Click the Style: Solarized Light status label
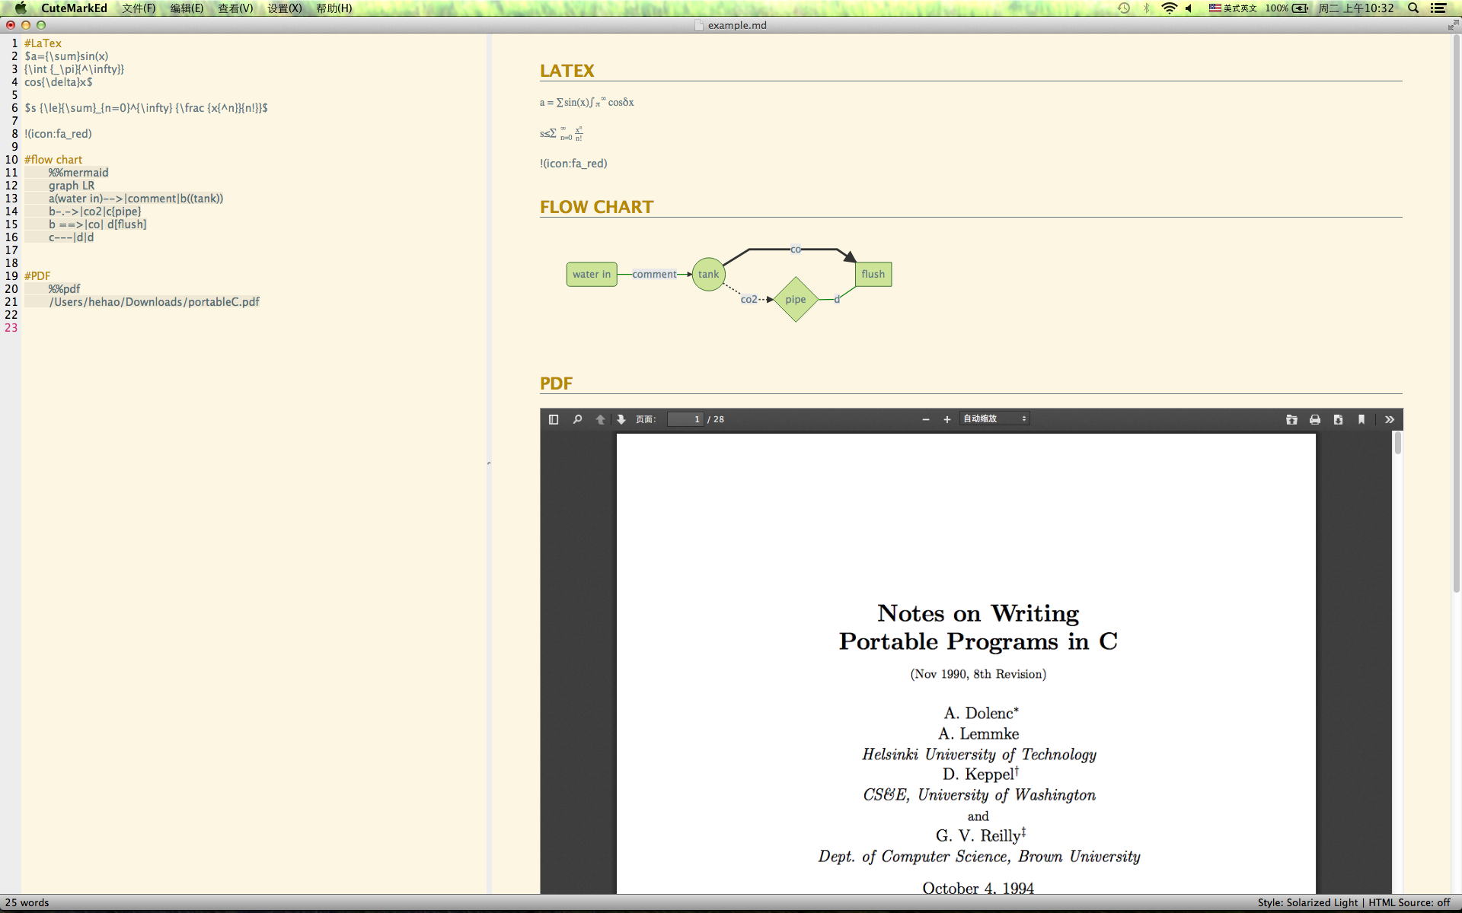1462x913 pixels. (x=1307, y=902)
